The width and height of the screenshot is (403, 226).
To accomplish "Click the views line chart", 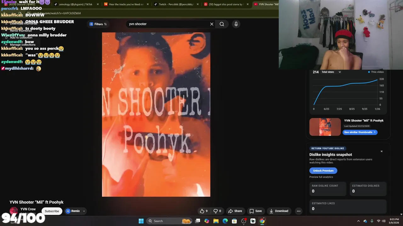I will (x=345, y=92).
